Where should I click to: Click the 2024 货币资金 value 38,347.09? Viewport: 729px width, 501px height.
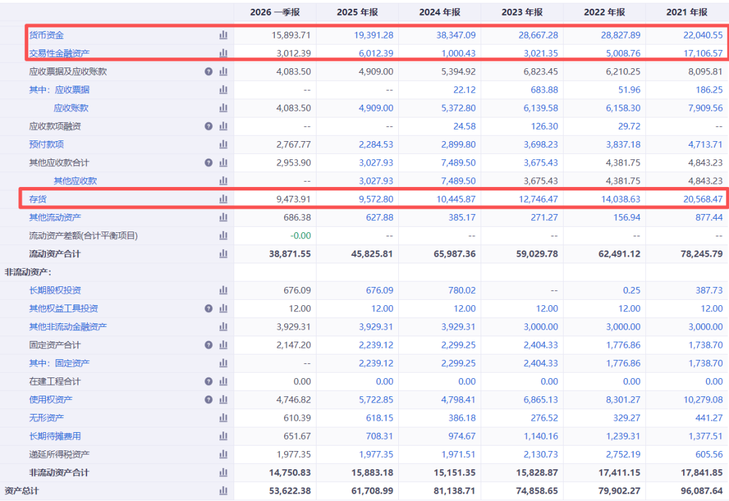pyautogui.click(x=456, y=35)
